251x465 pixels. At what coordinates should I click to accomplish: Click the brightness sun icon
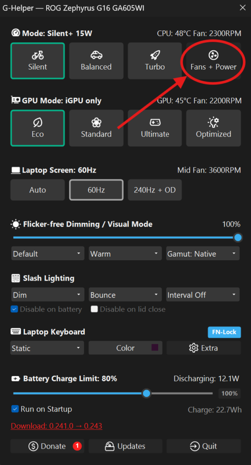click(16, 224)
